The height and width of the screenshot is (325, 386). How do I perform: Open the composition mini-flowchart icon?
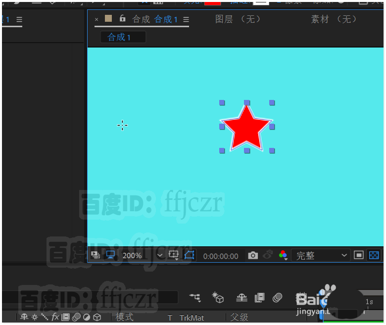click(195, 298)
